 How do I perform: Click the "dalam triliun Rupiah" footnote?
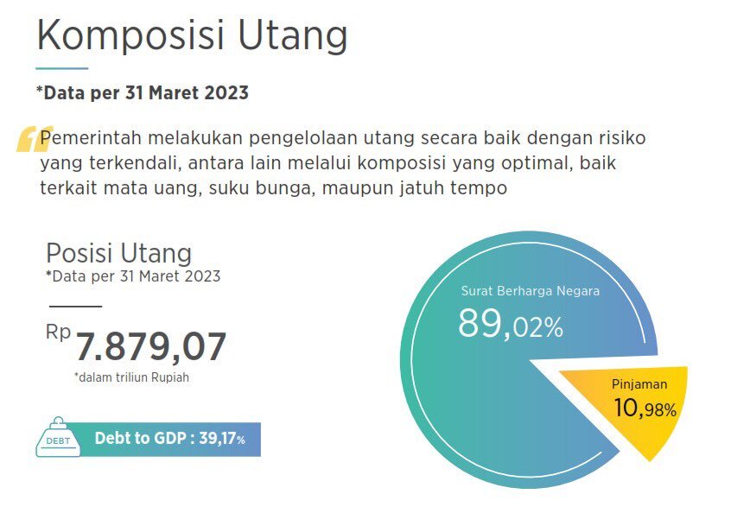[x=131, y=377]
